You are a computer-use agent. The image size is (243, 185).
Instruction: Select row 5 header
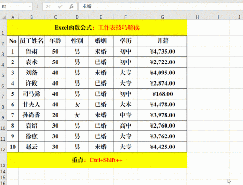[x=3, y=73]
